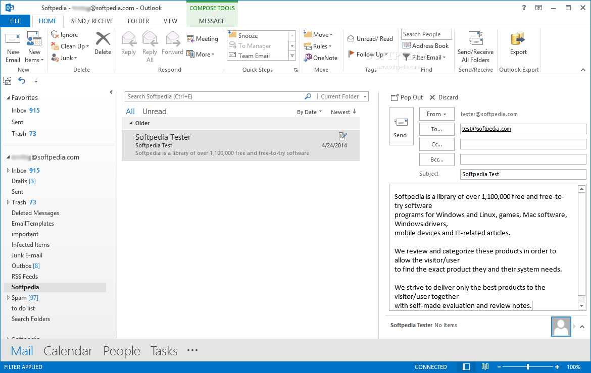Image resolution: width=591 pixels, height=373 pixels.
Task: Click in the Search People box
Action: pyautogui.click(x=426, y=34)
